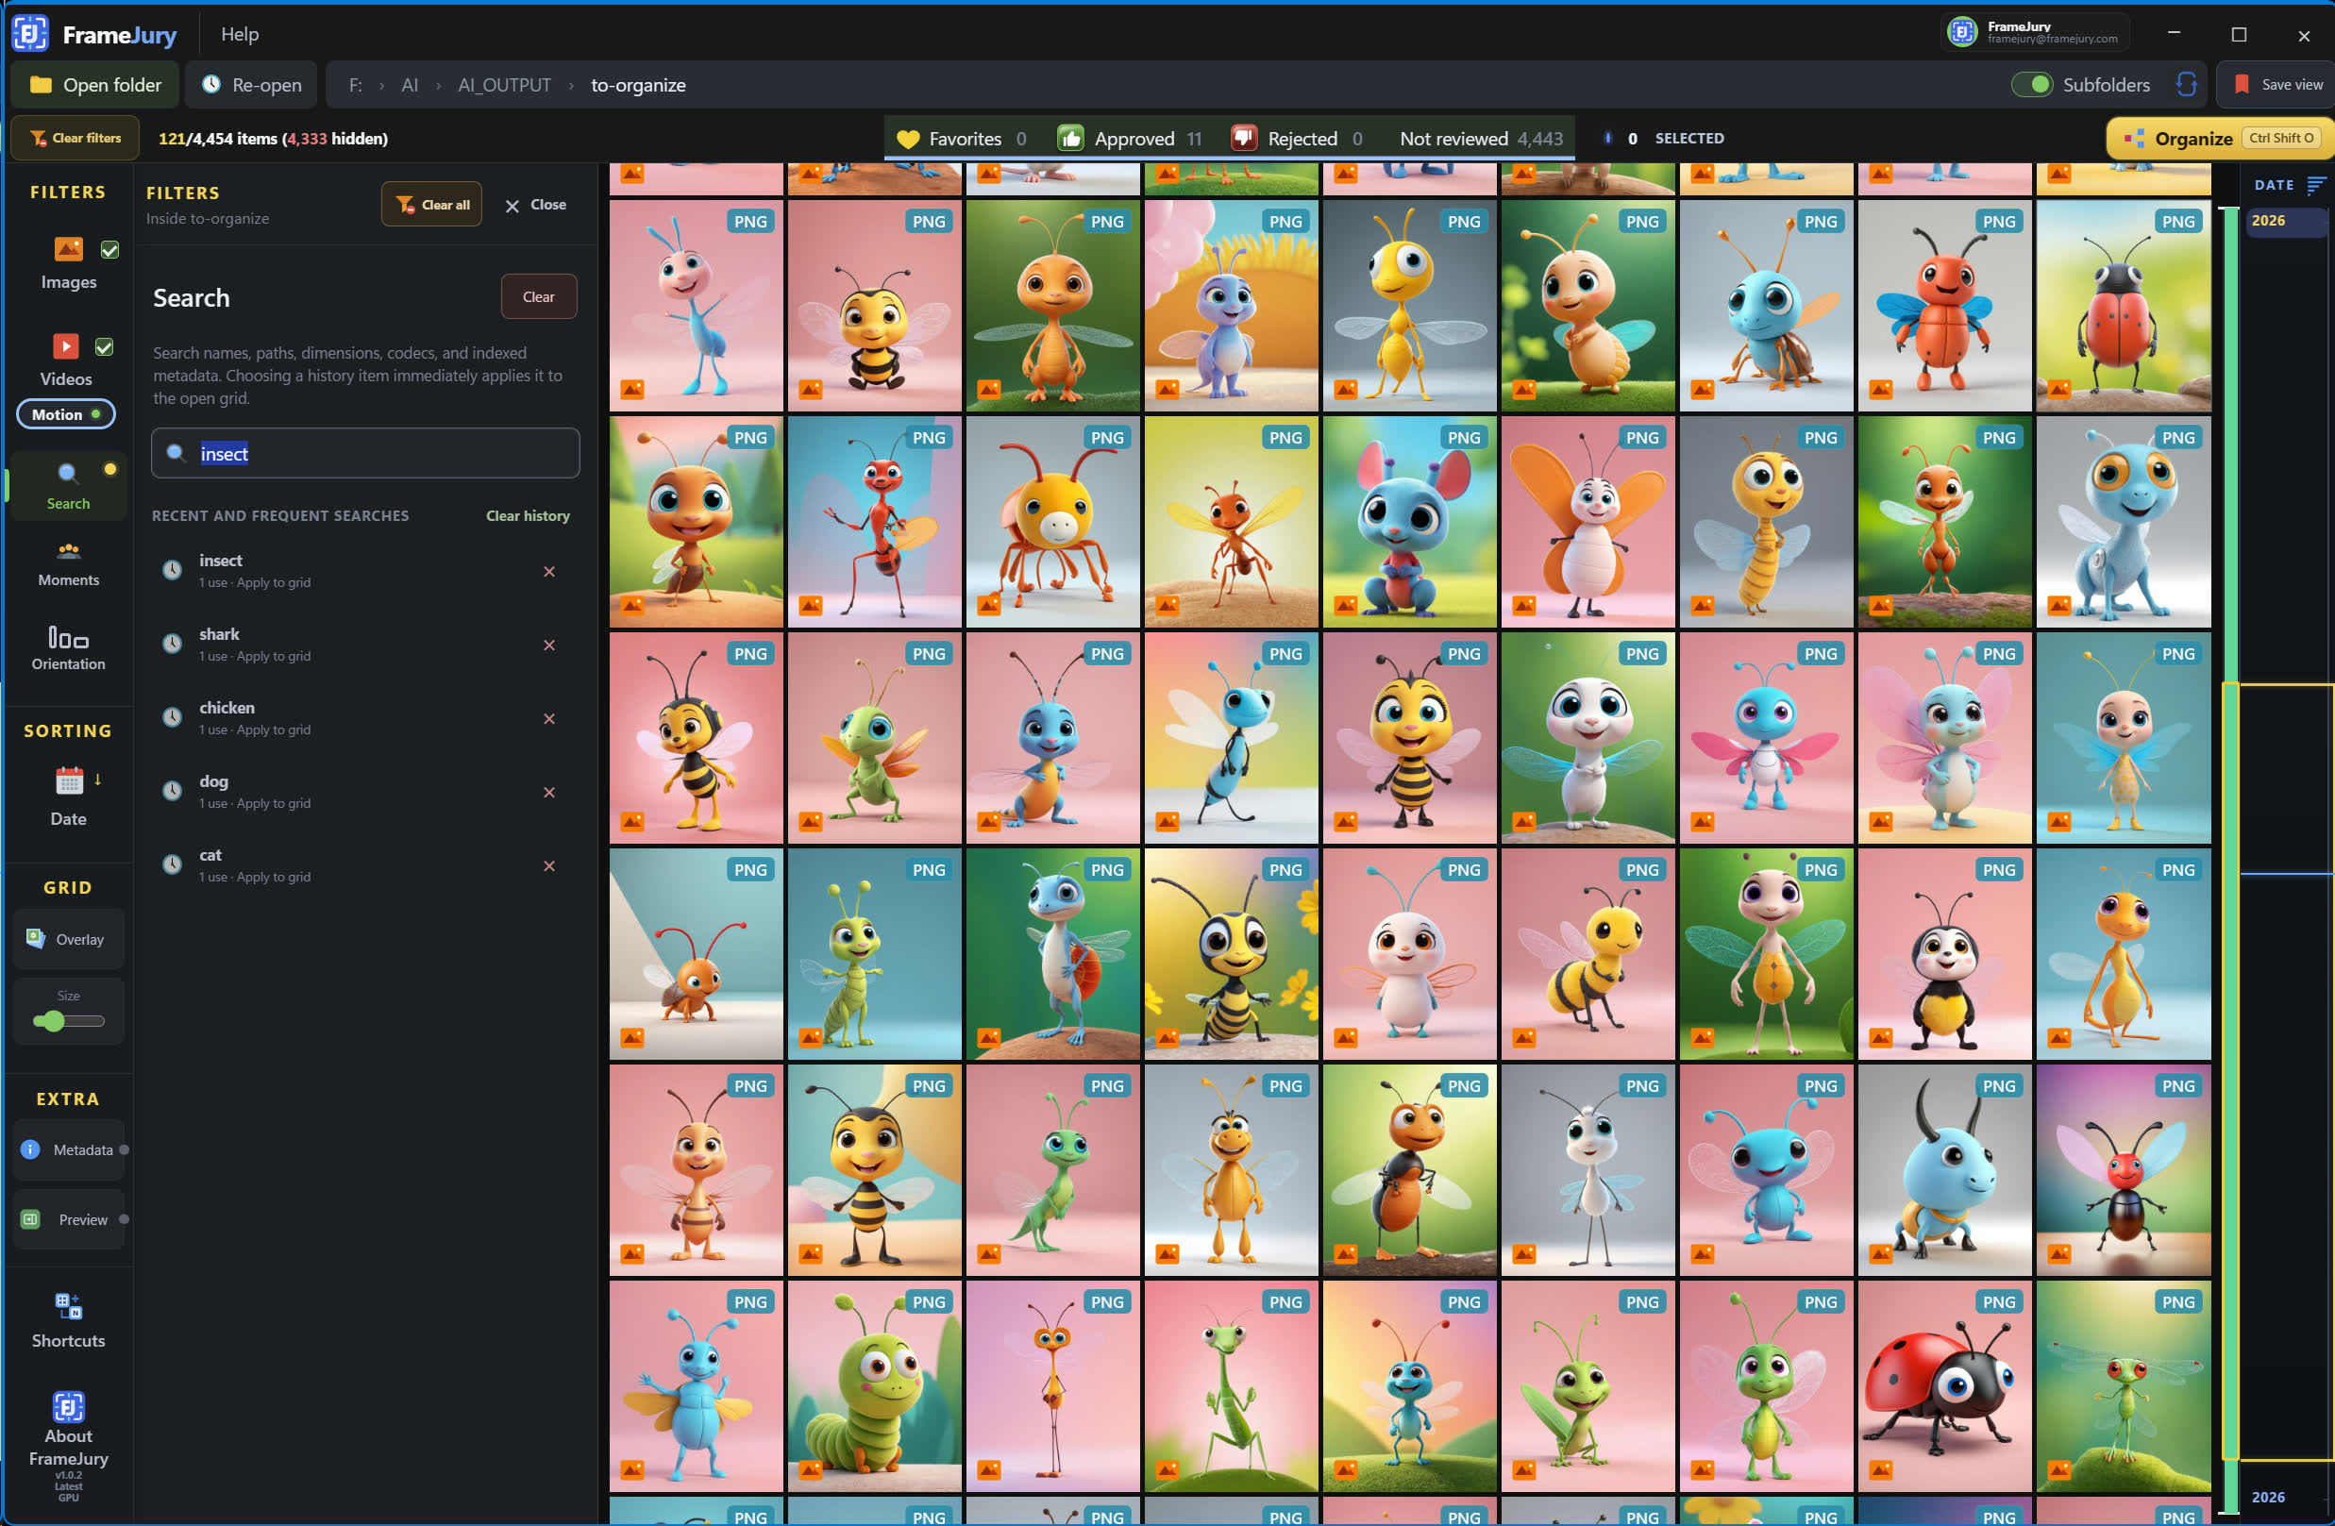Click the magnifier icon in search box
The height and width of the screenshot is (1526, 2335).
click(x=176, y=452)
